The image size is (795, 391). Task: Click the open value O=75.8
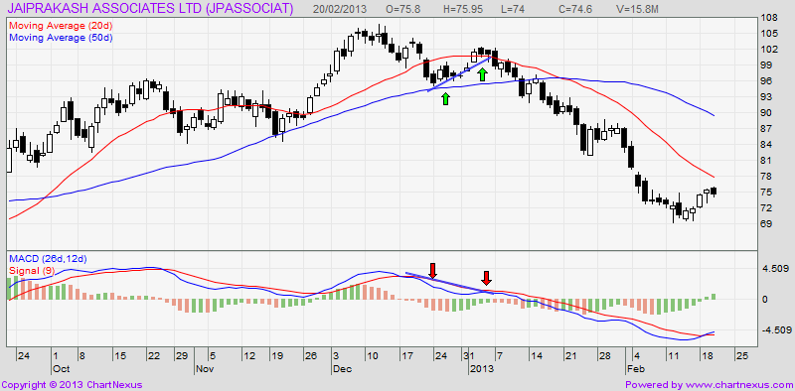(x=404, y=9)
